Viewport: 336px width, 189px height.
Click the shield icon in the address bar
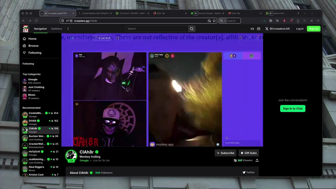click(x=62, y=21)
